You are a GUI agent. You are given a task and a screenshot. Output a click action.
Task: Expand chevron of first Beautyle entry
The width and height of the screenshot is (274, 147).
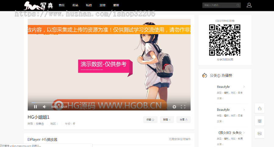[x=244, y=87]
